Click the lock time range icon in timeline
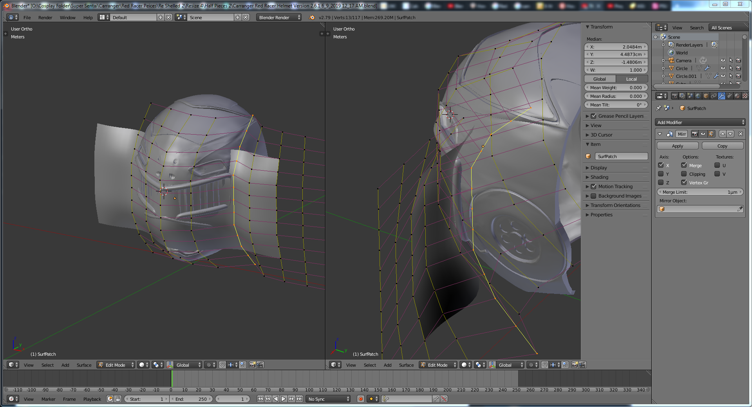The height and width of the screenshot is (407, 752). (x=118, y=399)
